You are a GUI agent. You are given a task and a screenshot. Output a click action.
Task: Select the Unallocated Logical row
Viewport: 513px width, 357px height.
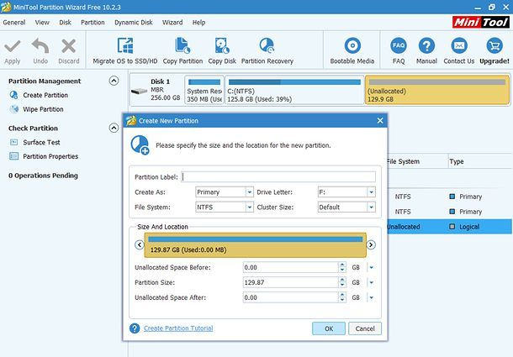click(450, 227)
